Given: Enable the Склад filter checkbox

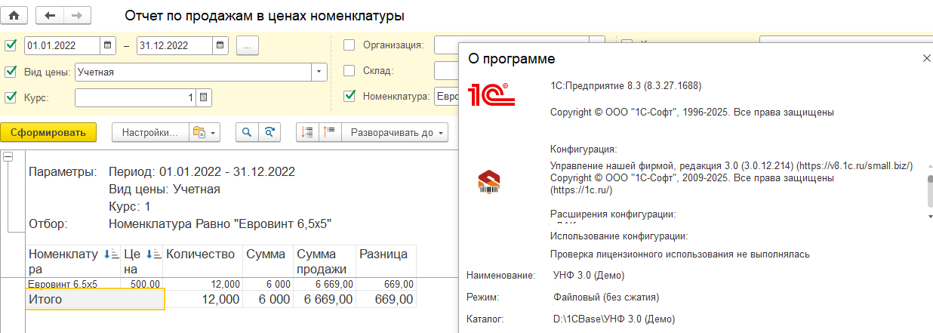Looking at the screenshot, I should pos(349,71).
